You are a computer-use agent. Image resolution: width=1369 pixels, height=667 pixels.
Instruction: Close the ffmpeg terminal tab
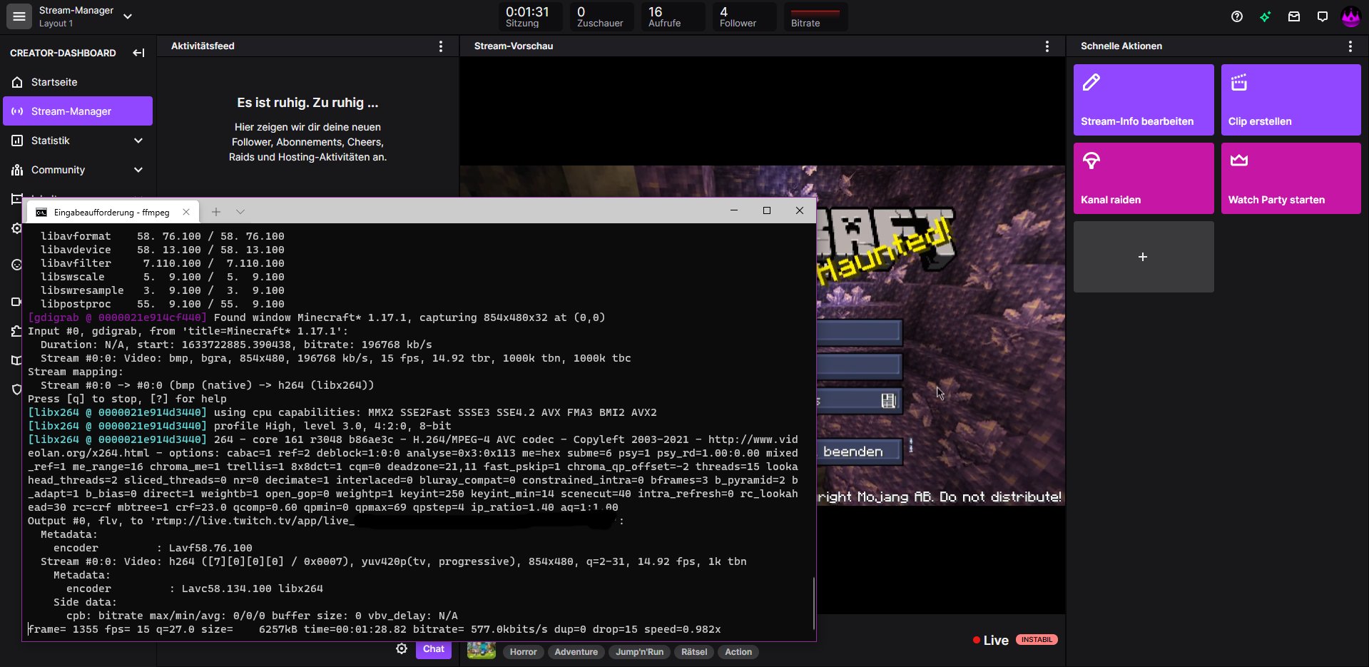(x=186, y=212)
